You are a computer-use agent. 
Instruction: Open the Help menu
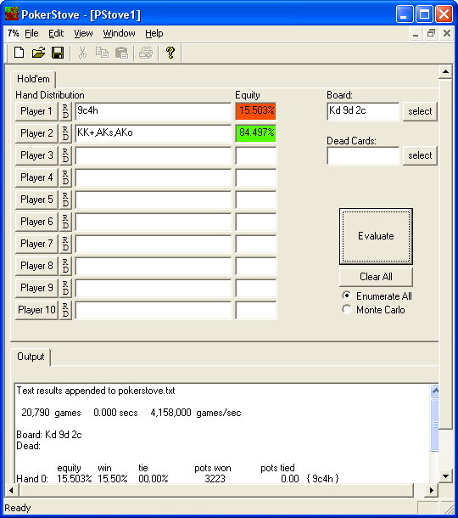click(x=154, y=33)
